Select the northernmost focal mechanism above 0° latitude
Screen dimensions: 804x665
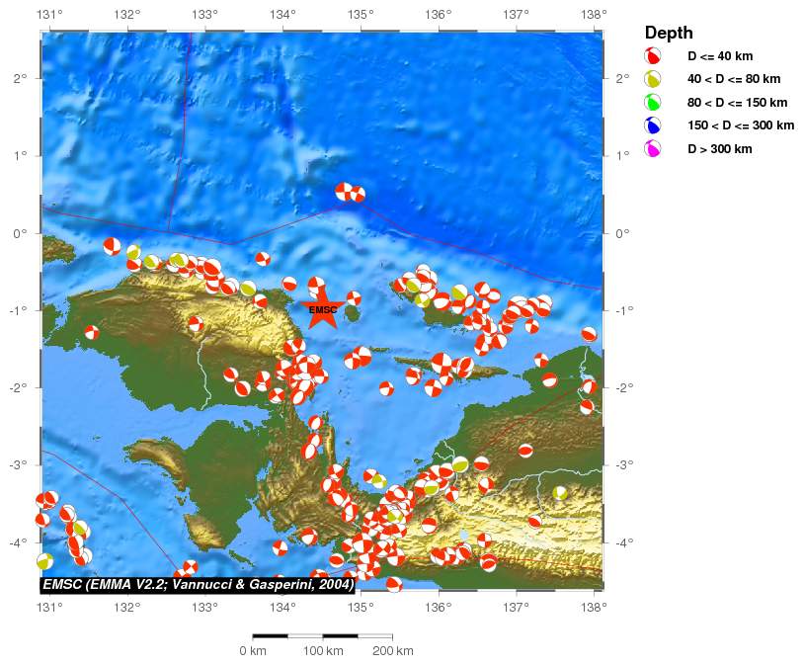[x=344, y=191]
